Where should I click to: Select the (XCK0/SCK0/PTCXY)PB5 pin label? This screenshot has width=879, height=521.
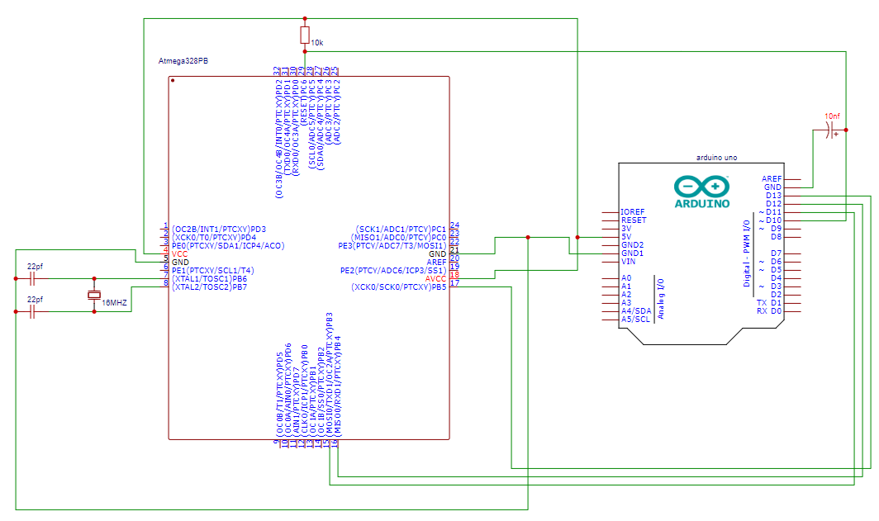398,287
